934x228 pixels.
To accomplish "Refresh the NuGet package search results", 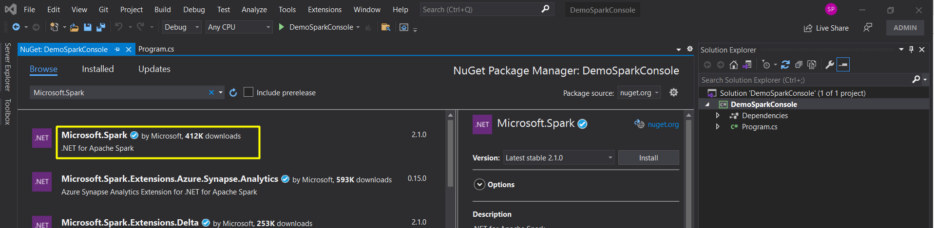I will tap(233, 92).
